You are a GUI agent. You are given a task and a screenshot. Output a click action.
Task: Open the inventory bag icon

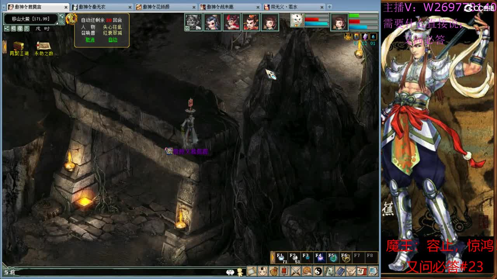click(x=273, y=271)
